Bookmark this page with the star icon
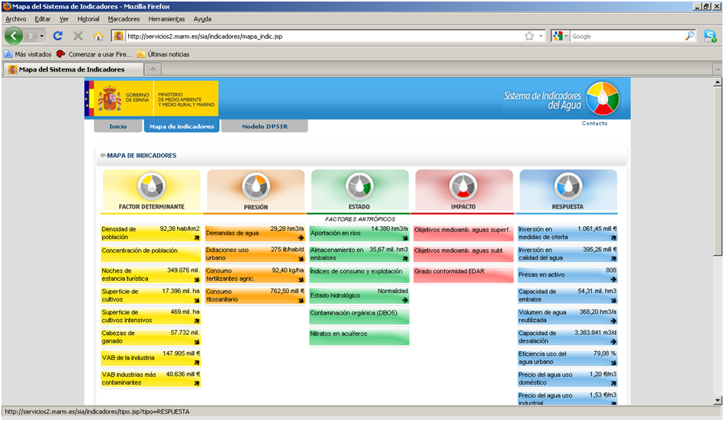 (x=529, y=36)
